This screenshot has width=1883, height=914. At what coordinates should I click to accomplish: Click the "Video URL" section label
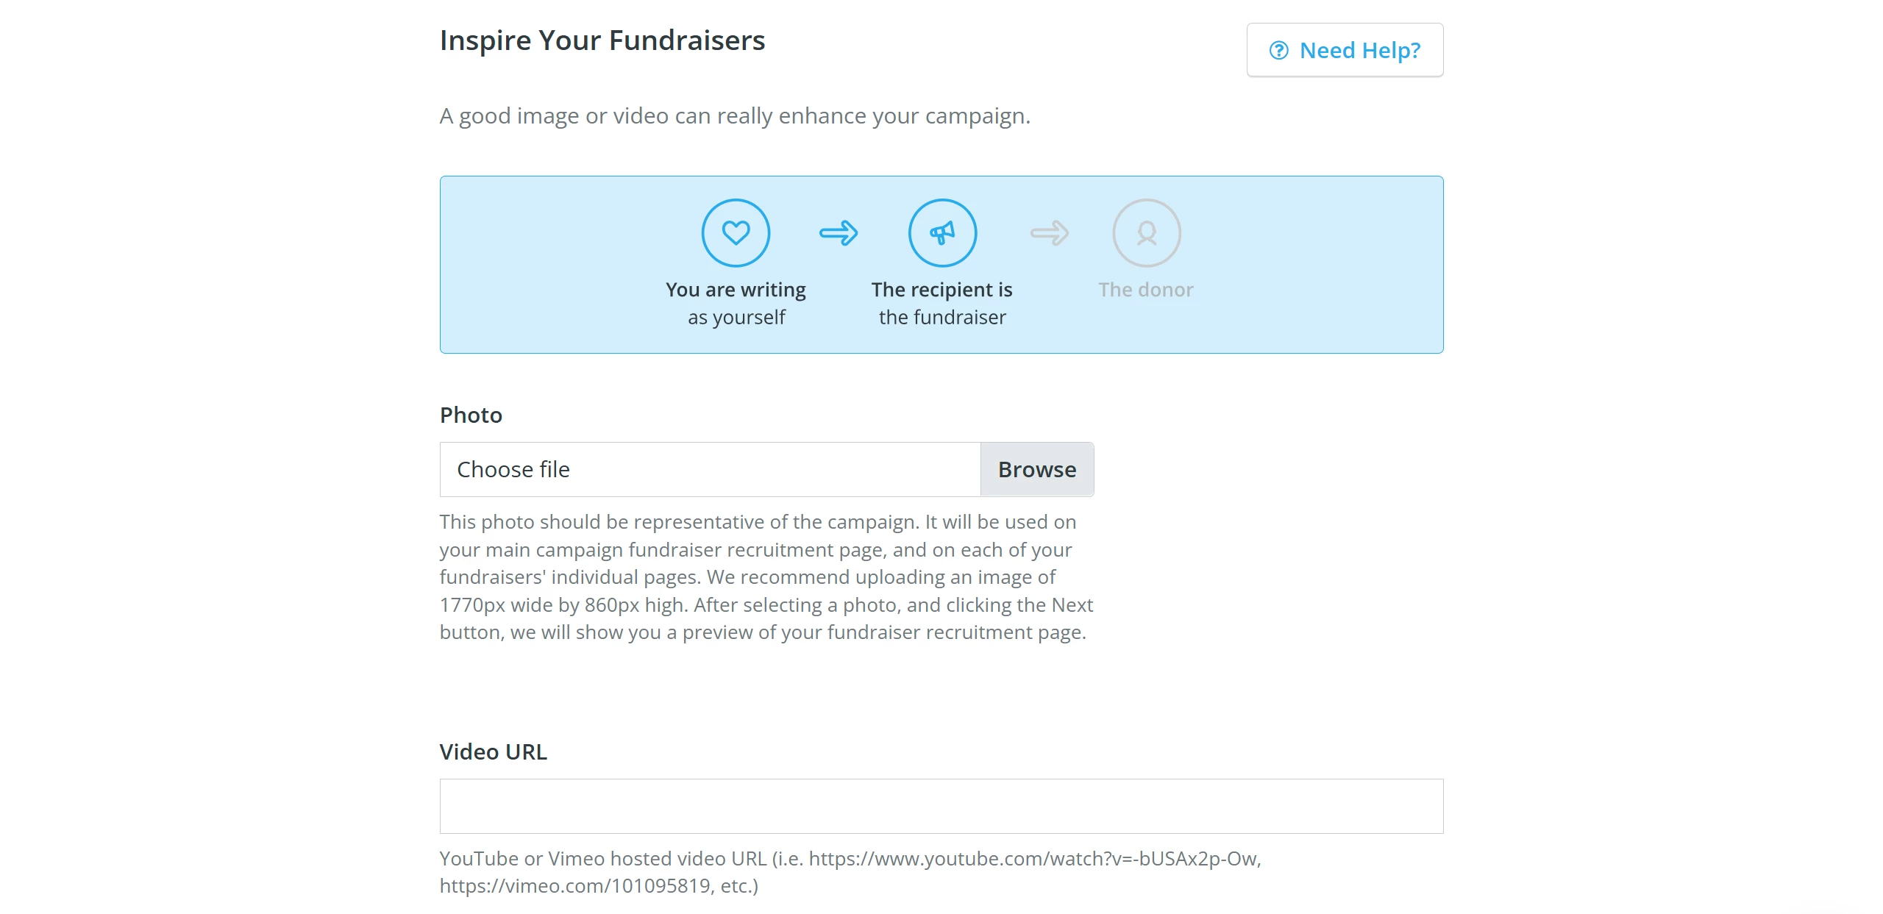point(493,751)
